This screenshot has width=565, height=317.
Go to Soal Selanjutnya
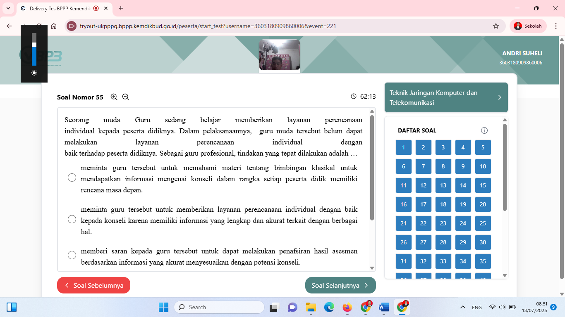(x=340, y=285)
